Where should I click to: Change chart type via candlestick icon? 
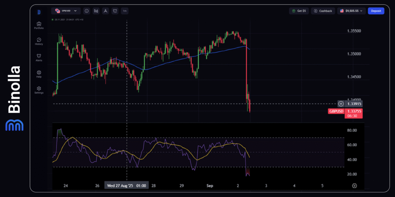pyautogui.click(x=96, y=11)
